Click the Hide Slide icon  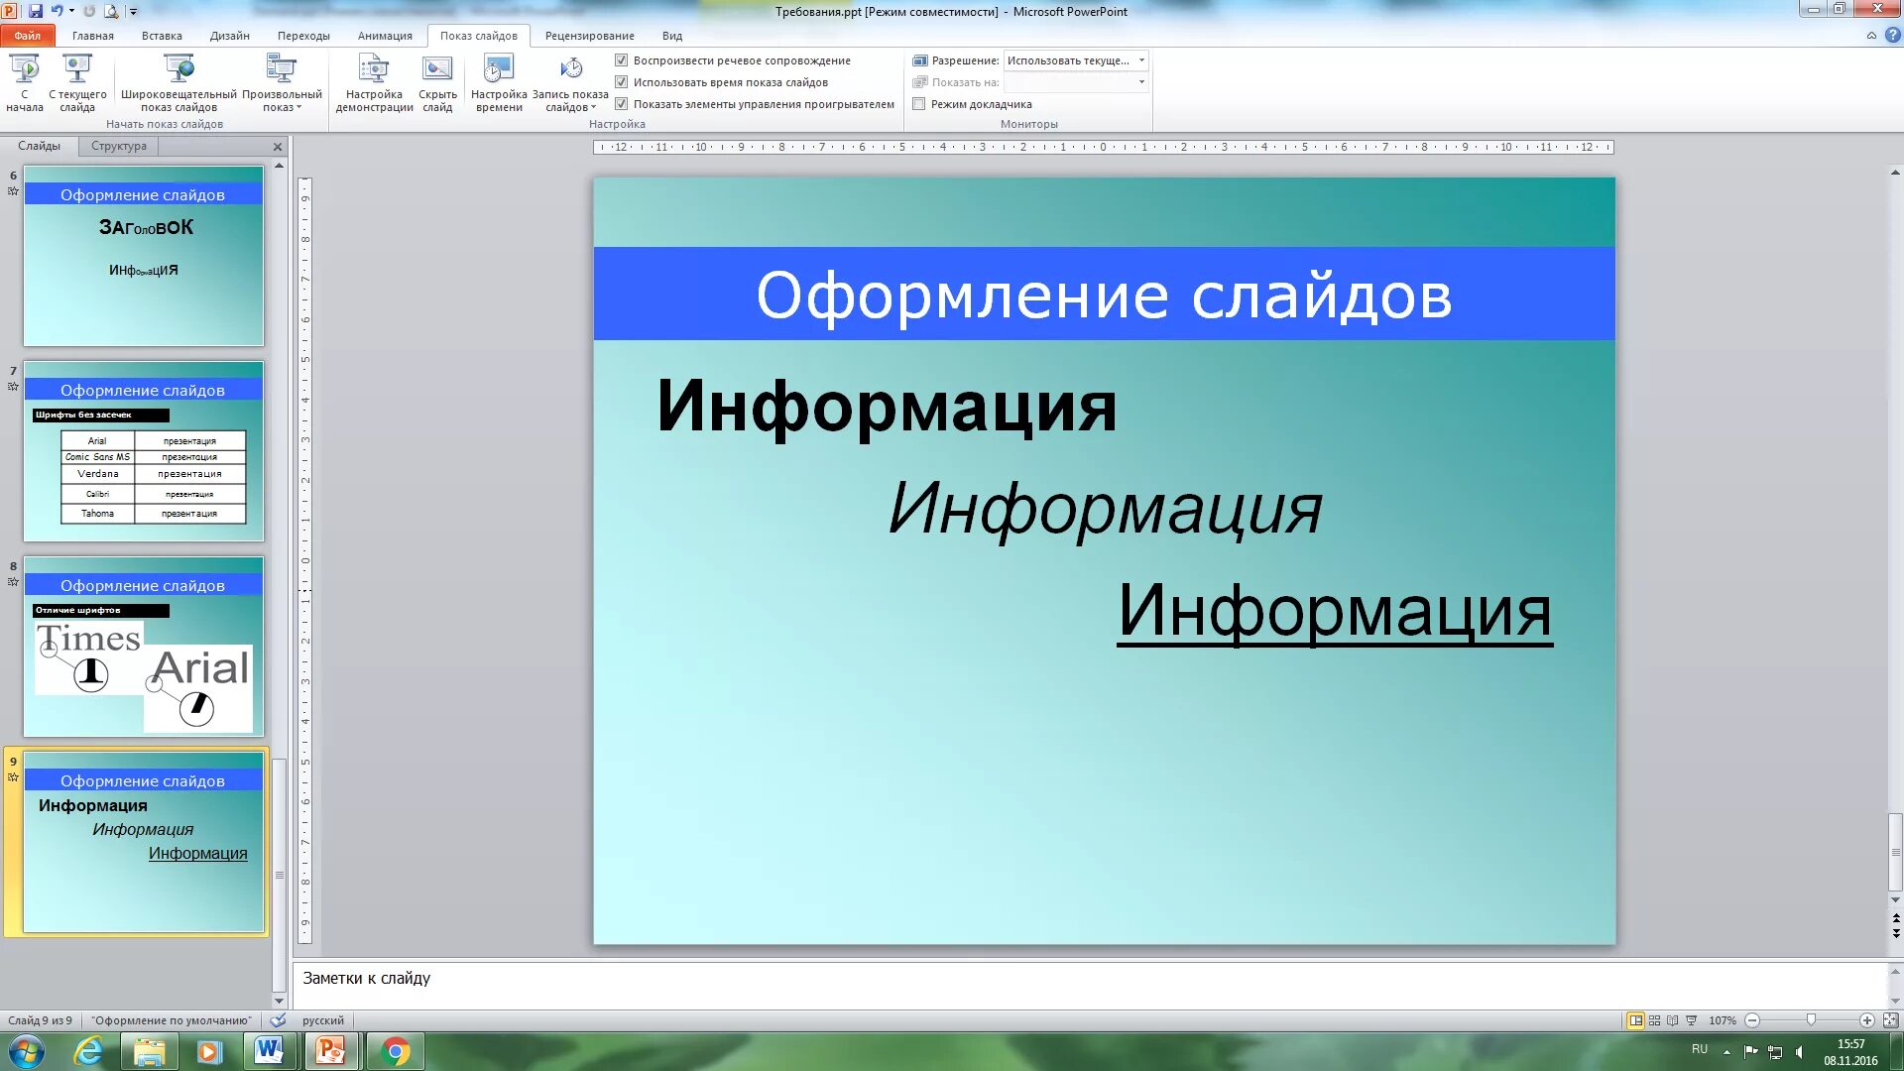(x=437, y=69)
